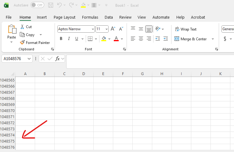Toggle Italic formatting
The height and width of the screenshot is (152, 234).
point(69,39)
